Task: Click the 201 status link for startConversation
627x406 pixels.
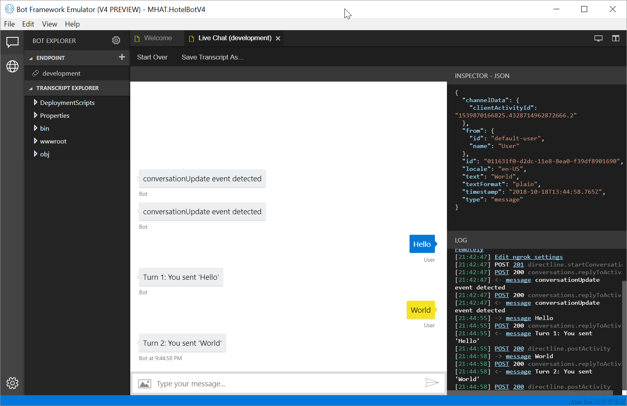Action: click(x=518, y=265)
